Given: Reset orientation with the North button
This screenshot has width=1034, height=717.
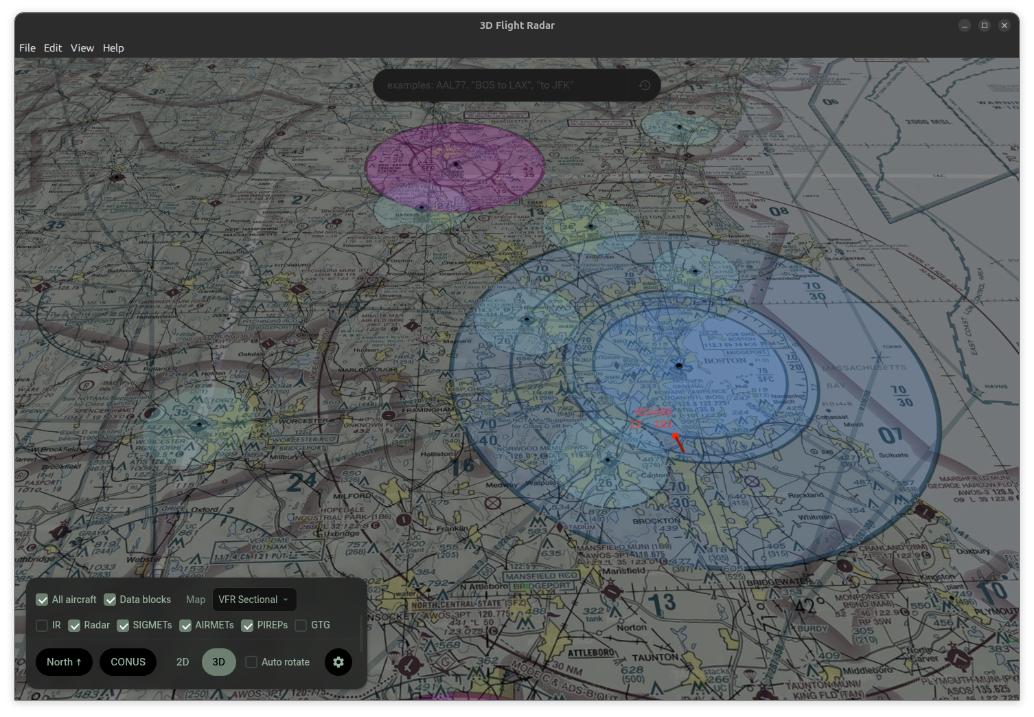Looking at the screenshot, I should pos(63,662).
